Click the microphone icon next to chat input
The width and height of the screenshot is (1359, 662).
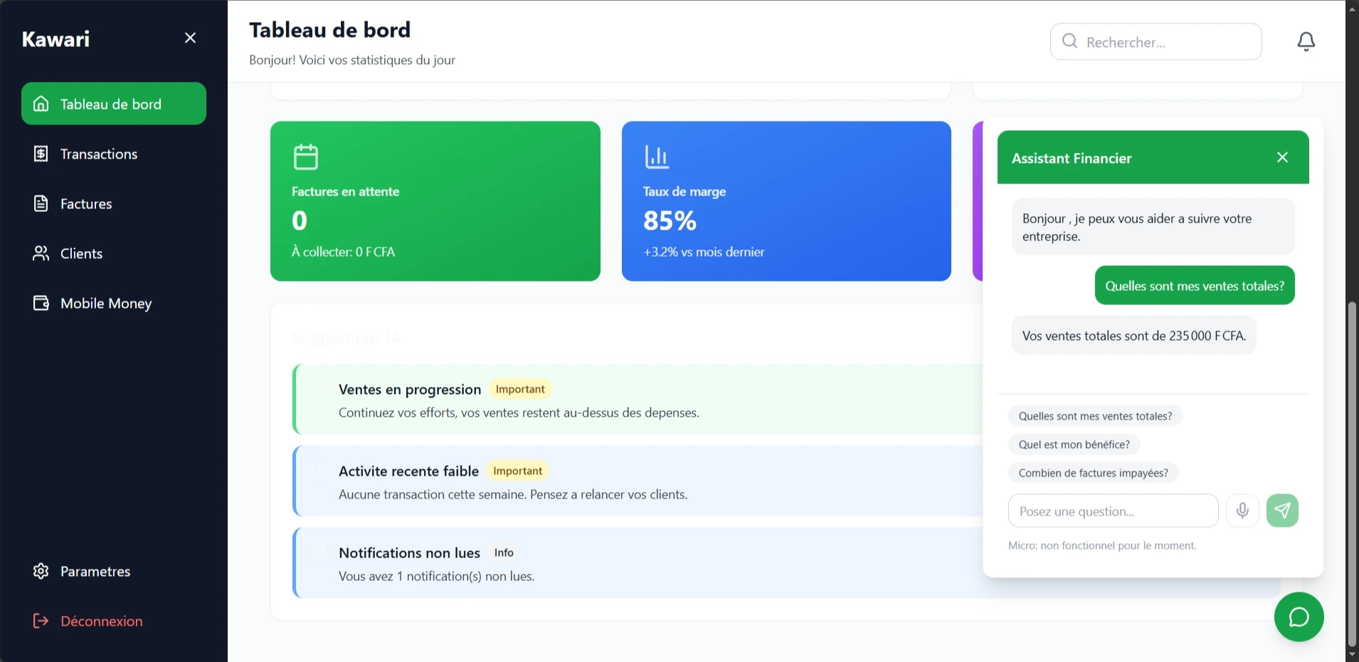(x=1242, y=511)
